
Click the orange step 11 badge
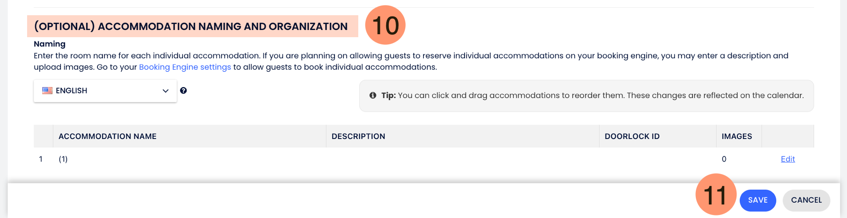(715, 195)
